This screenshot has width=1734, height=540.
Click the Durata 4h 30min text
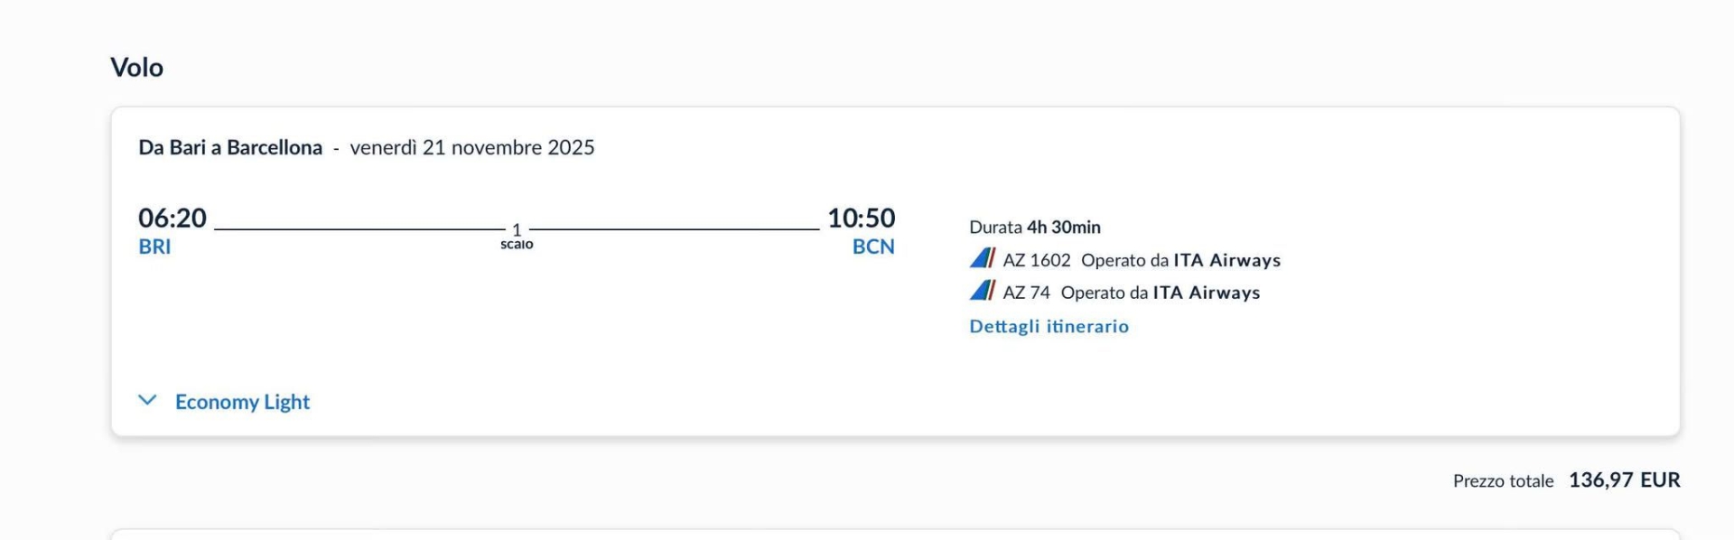pos(1035,227)
